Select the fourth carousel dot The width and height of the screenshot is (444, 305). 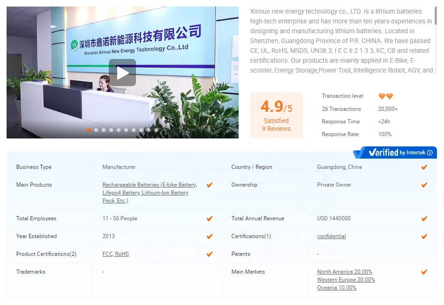[111, 130]
